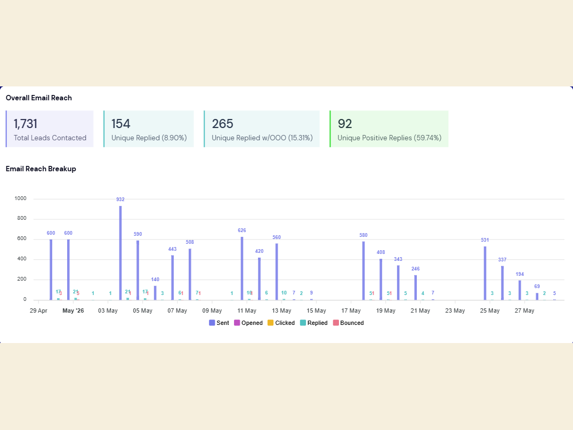Click the "Email Reach Breakup" heading
The height and width of the screenshot is (430, 573).
point(41,169)
